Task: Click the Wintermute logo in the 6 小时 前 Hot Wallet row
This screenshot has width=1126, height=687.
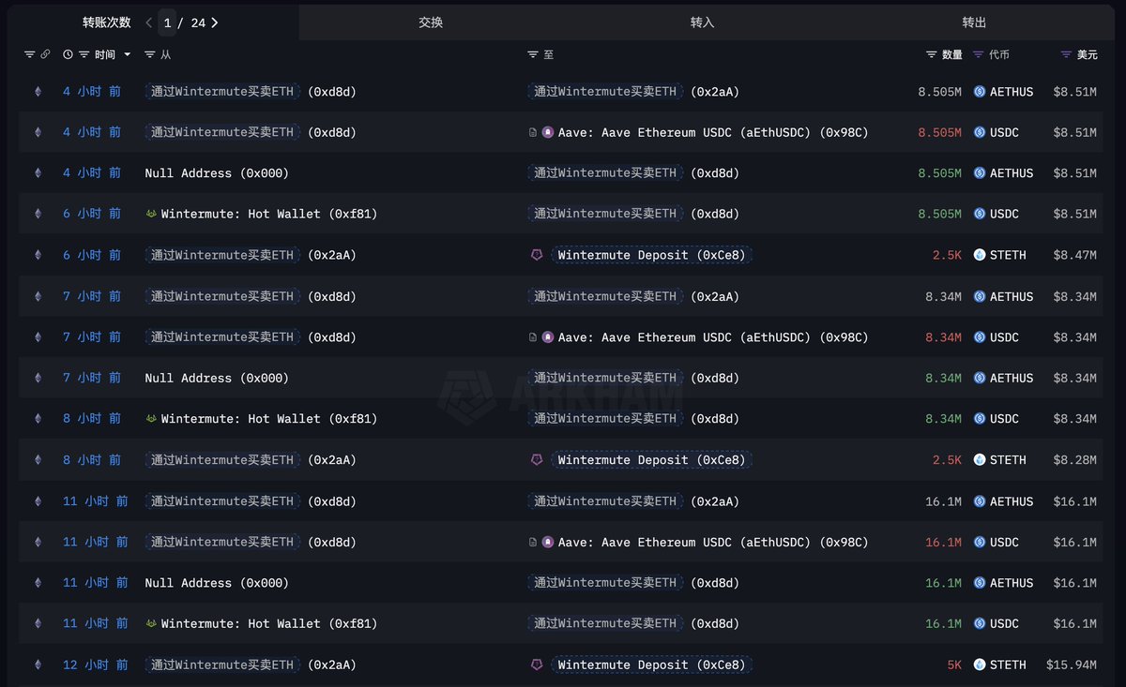Action: pyautogui.click(x=151, y=214)
